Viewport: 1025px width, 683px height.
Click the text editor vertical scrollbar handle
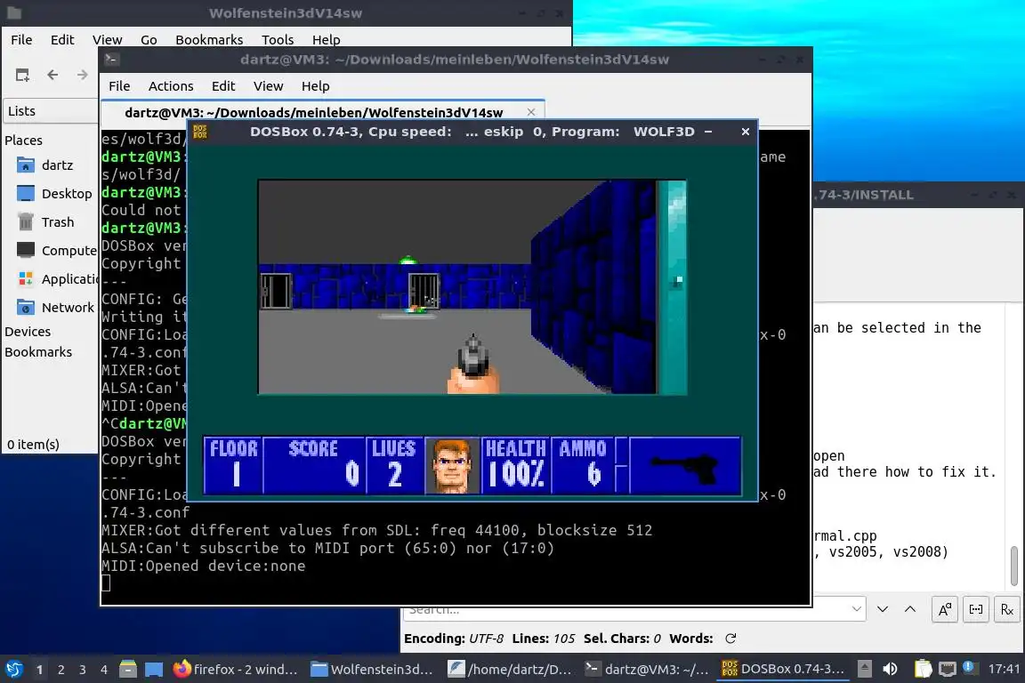click(x=1014, y=566)
